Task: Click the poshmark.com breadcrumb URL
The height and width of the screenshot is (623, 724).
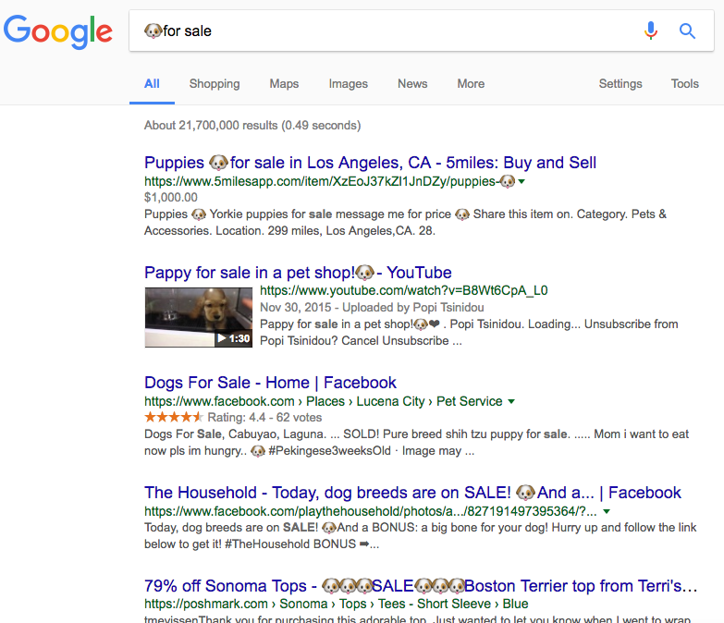Action: [x=337, y=604]
